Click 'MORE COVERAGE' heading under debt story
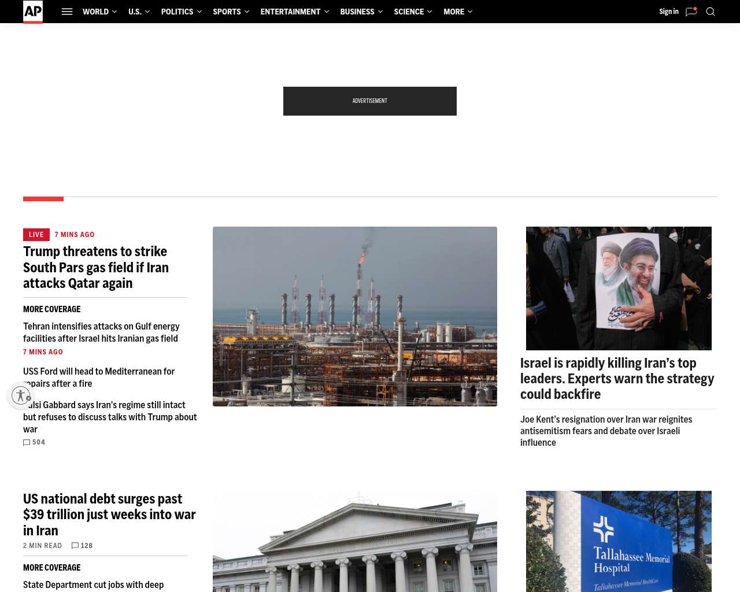 pos(52,568)
